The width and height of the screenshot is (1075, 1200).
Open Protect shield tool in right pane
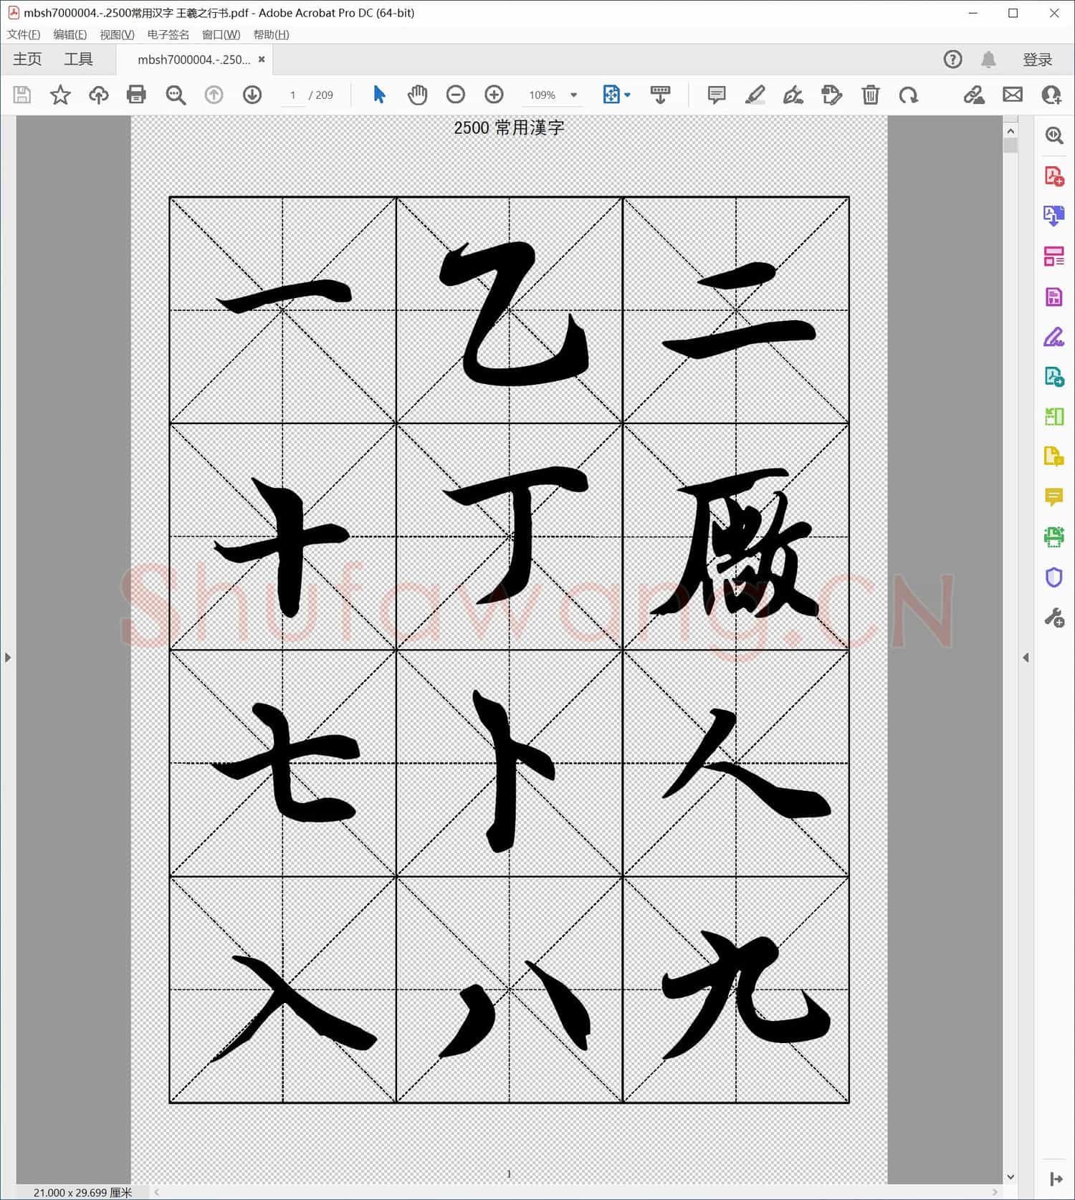1053,577
